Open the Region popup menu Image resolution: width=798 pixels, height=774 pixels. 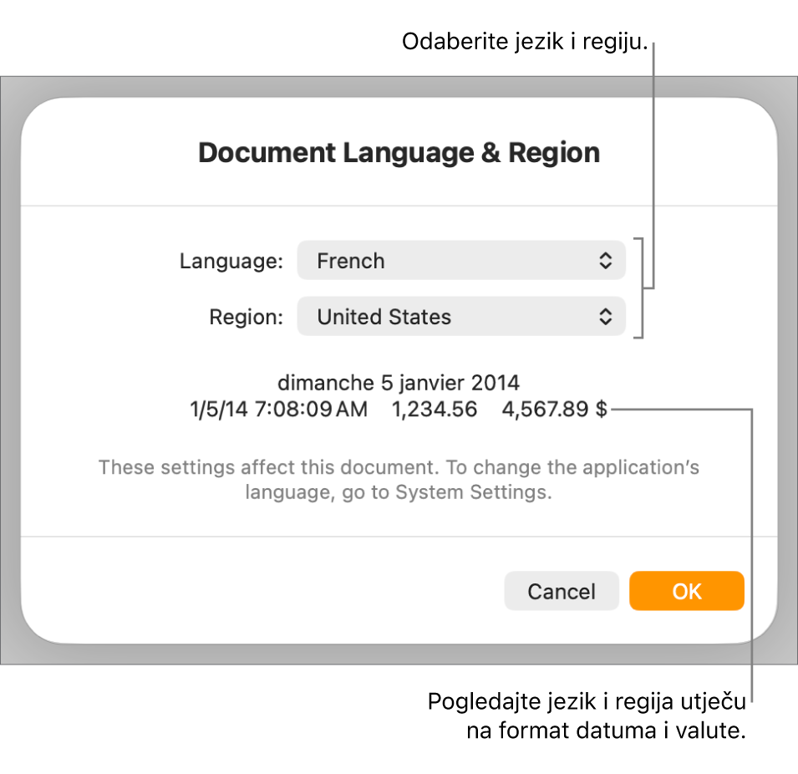point(460,316)
